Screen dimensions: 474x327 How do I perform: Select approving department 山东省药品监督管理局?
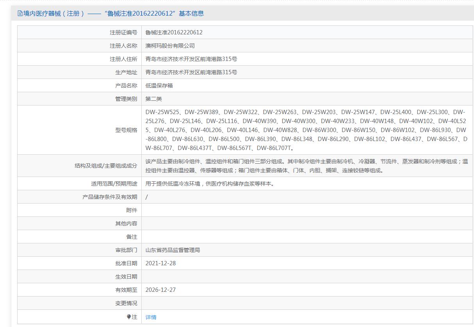coord(173,250)
